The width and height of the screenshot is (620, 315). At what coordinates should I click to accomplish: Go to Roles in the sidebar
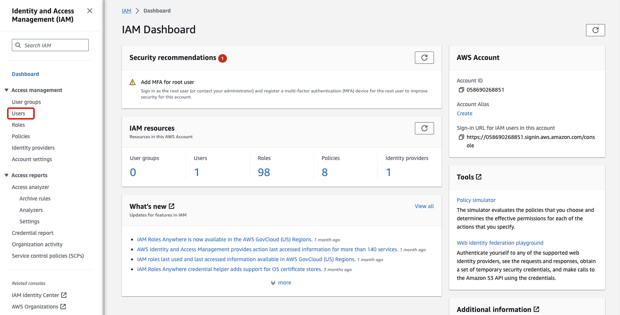pyautogui.click(x=18, y=125)
